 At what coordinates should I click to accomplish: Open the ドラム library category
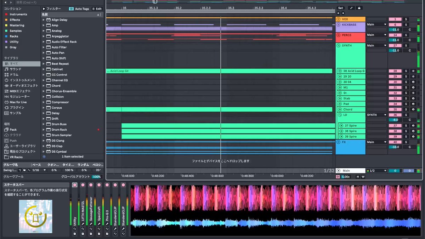14,75
